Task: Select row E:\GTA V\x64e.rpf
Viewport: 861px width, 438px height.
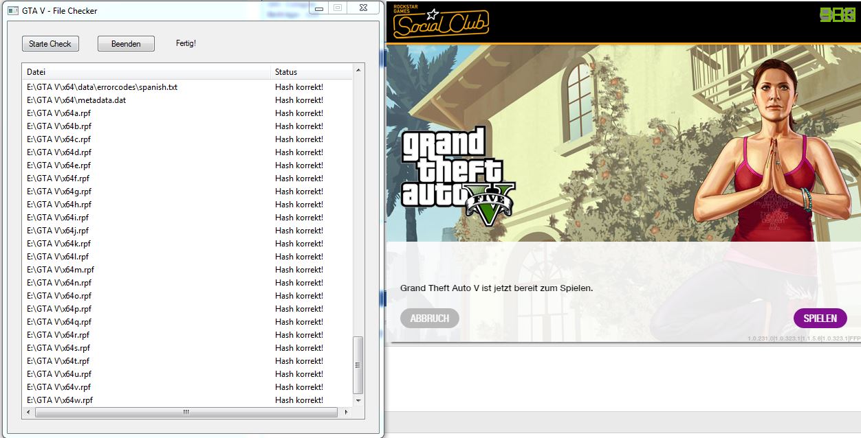Action: point(187,165)
